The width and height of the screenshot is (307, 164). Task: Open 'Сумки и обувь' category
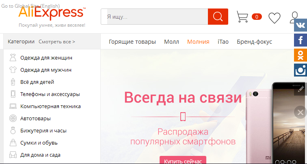click(x=39, y=143)
